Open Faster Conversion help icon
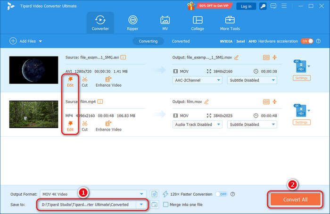 (232, 194)
